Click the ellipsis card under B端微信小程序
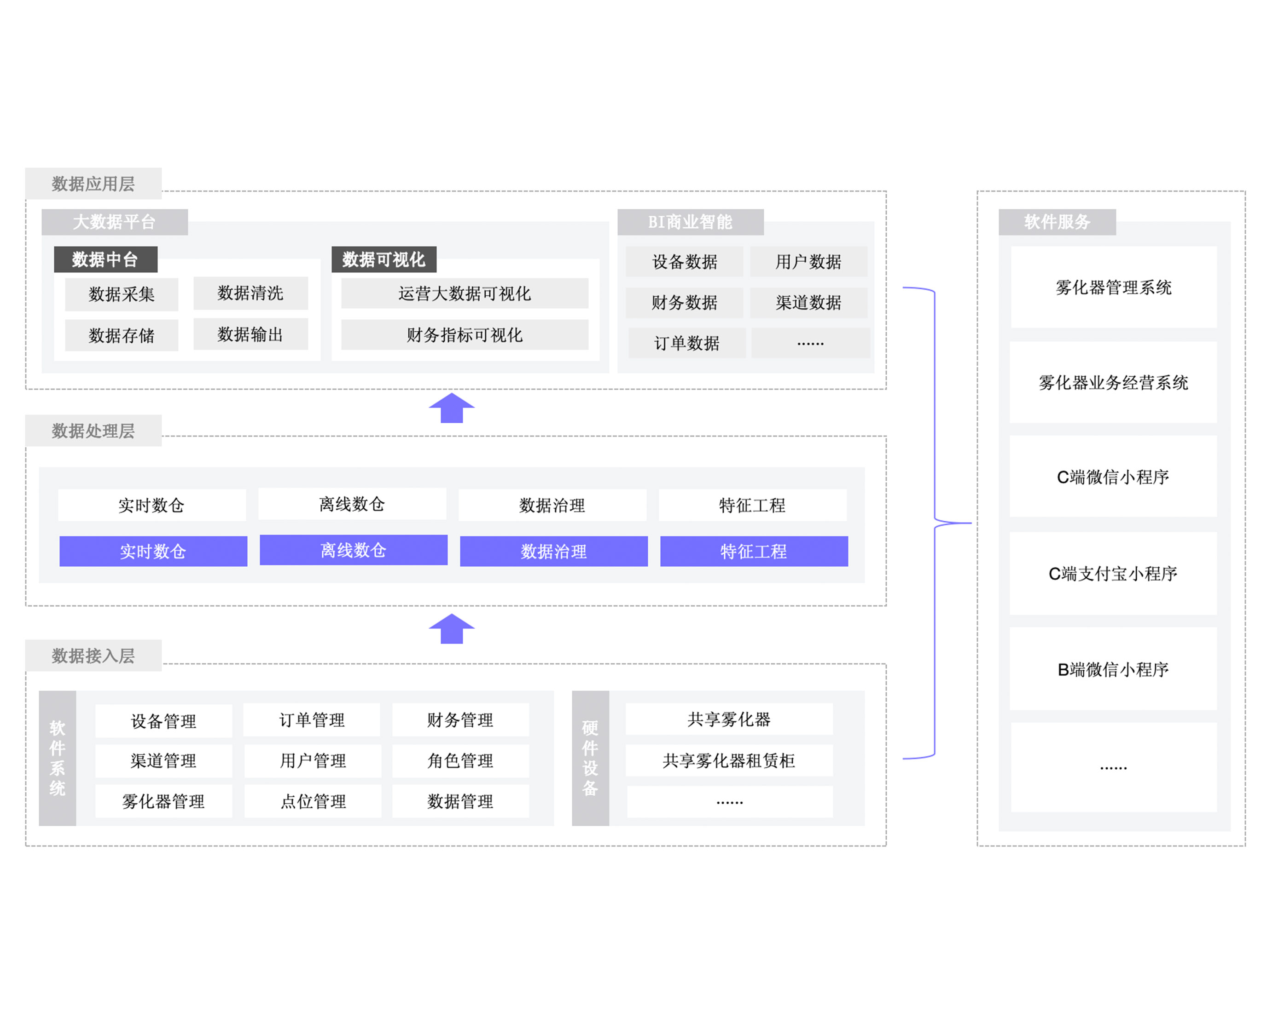This screenshot has width=1267, height=1013. [1114, 768]
